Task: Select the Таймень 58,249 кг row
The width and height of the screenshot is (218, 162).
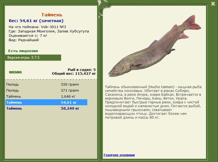Action: pos(46,108)
